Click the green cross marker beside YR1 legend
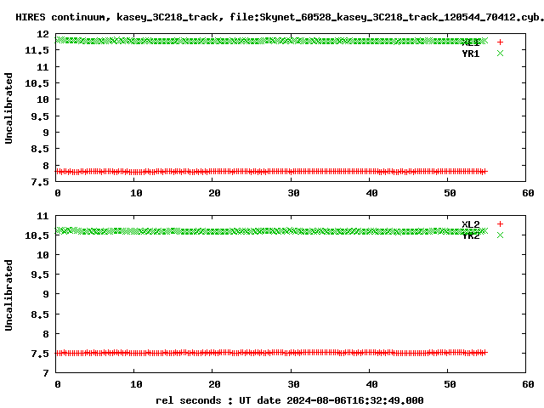 coord(500,54)
